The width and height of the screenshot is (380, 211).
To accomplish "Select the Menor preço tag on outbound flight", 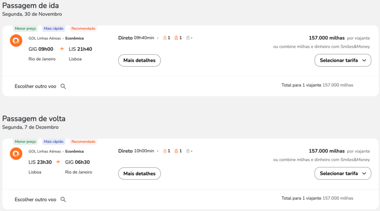I will coord(25,29).
